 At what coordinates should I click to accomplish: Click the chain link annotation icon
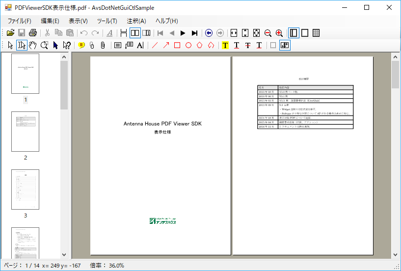(x=92, y=45)
